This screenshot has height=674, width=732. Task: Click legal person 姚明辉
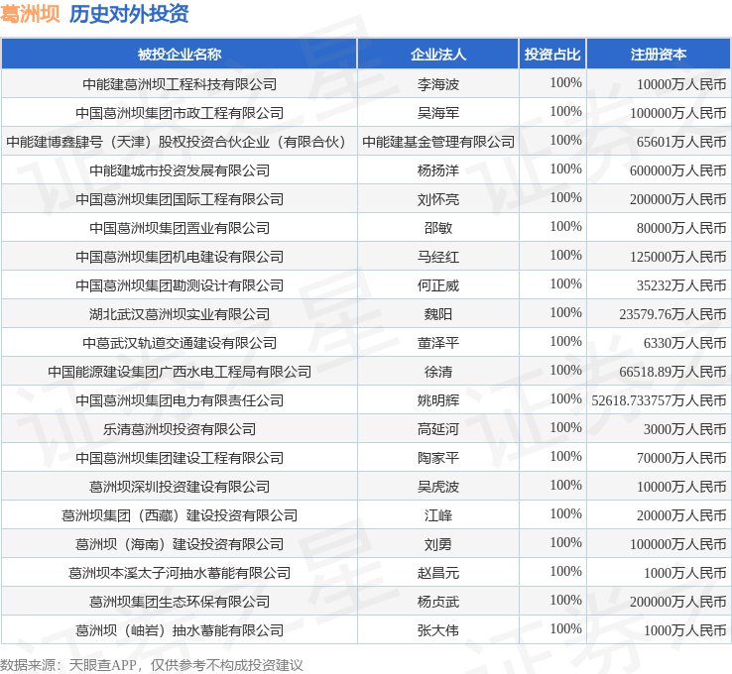(437, 400)
